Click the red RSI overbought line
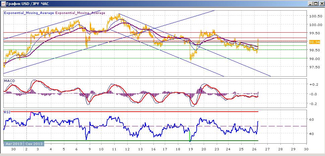This screenshot has height=156, width=325. (134, 111)
